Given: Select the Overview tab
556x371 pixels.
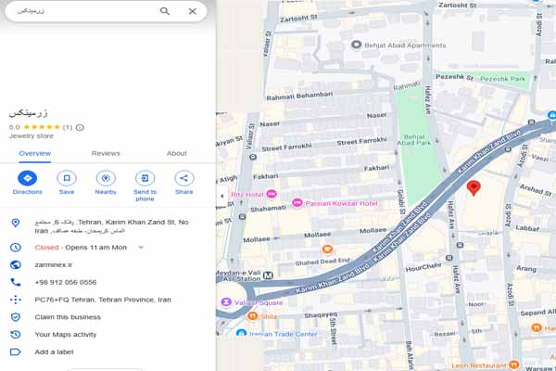Looking at the screenshot, I should (x=35, y=153).
